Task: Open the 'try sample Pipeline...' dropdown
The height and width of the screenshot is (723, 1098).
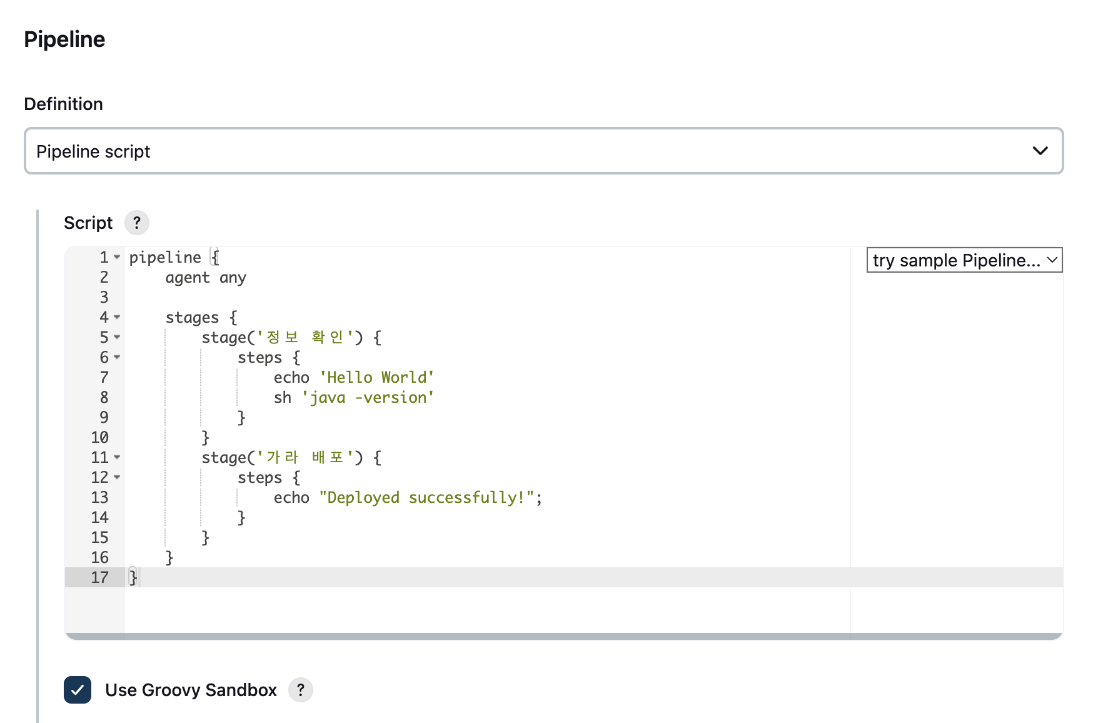Action: [x=964, y=260]
